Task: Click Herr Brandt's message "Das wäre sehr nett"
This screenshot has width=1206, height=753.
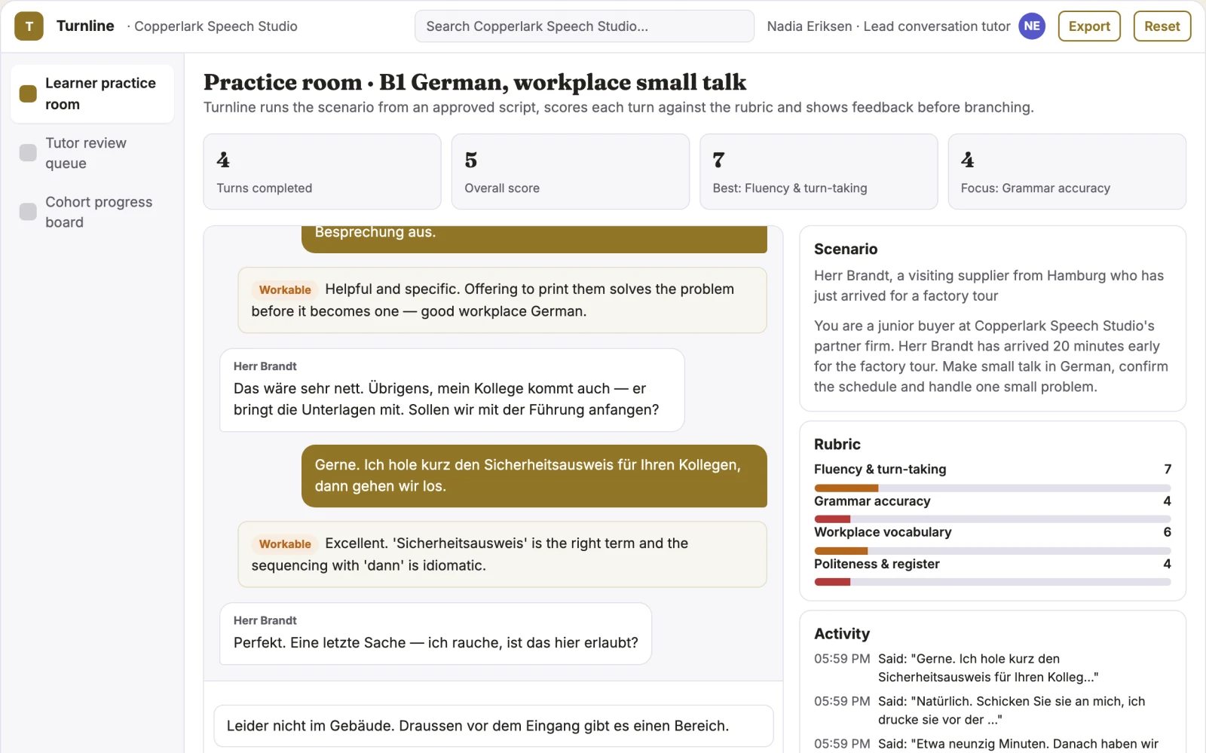Action: coord(452,390)
